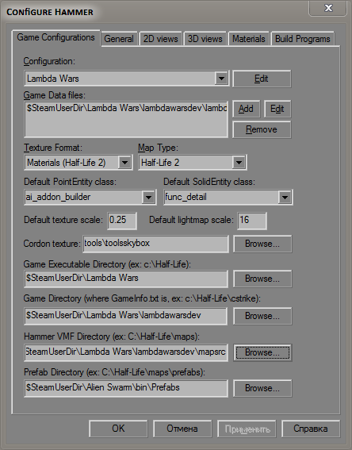Open the Map Type dropdown

tap(239, 163)
